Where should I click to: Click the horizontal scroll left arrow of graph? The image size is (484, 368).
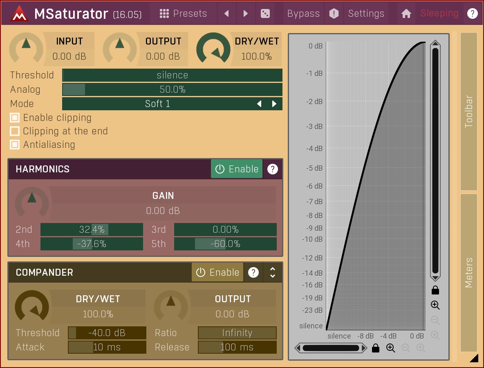point(298,348)
